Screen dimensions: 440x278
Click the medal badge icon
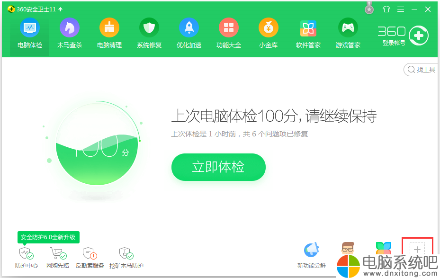click(x=369, y=9)
